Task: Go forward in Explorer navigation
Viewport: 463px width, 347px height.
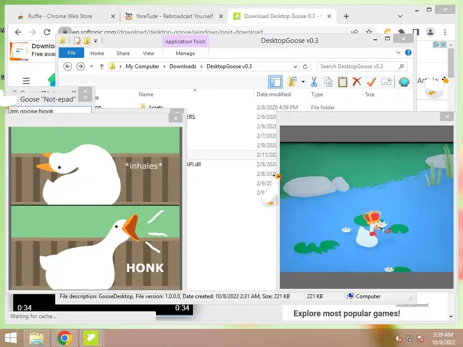Action: click(x=80, y=66)
